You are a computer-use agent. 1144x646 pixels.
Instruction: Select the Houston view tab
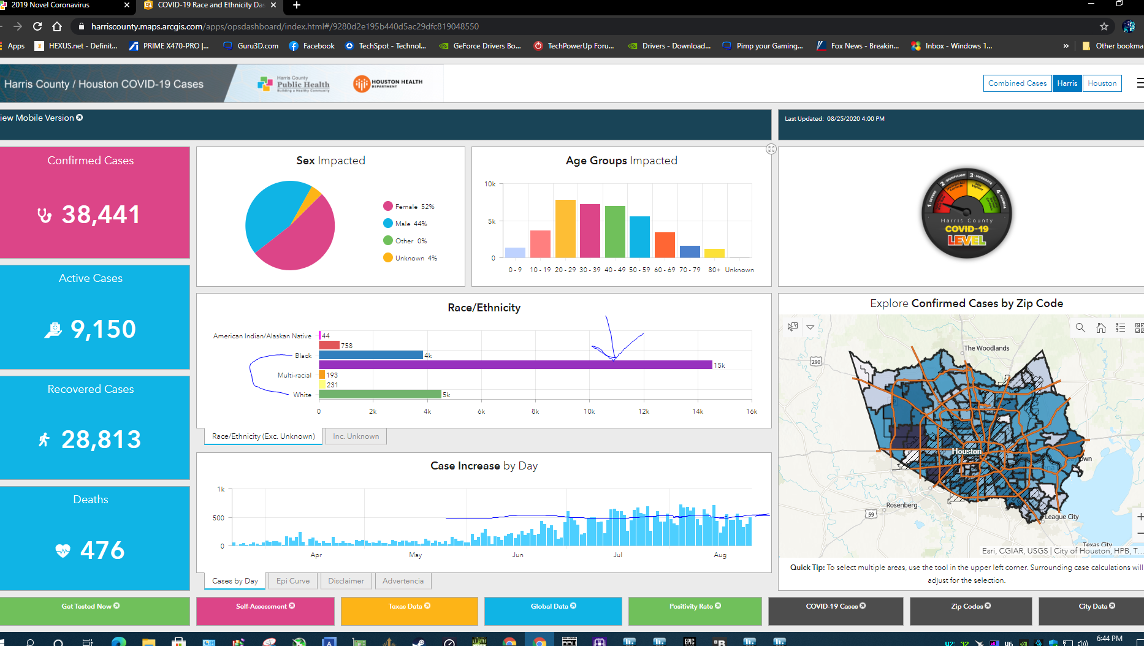[x=1102, y=83]
